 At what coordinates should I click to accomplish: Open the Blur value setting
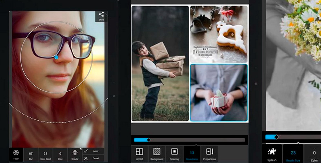pyautogui.click(x=31, y=155)
